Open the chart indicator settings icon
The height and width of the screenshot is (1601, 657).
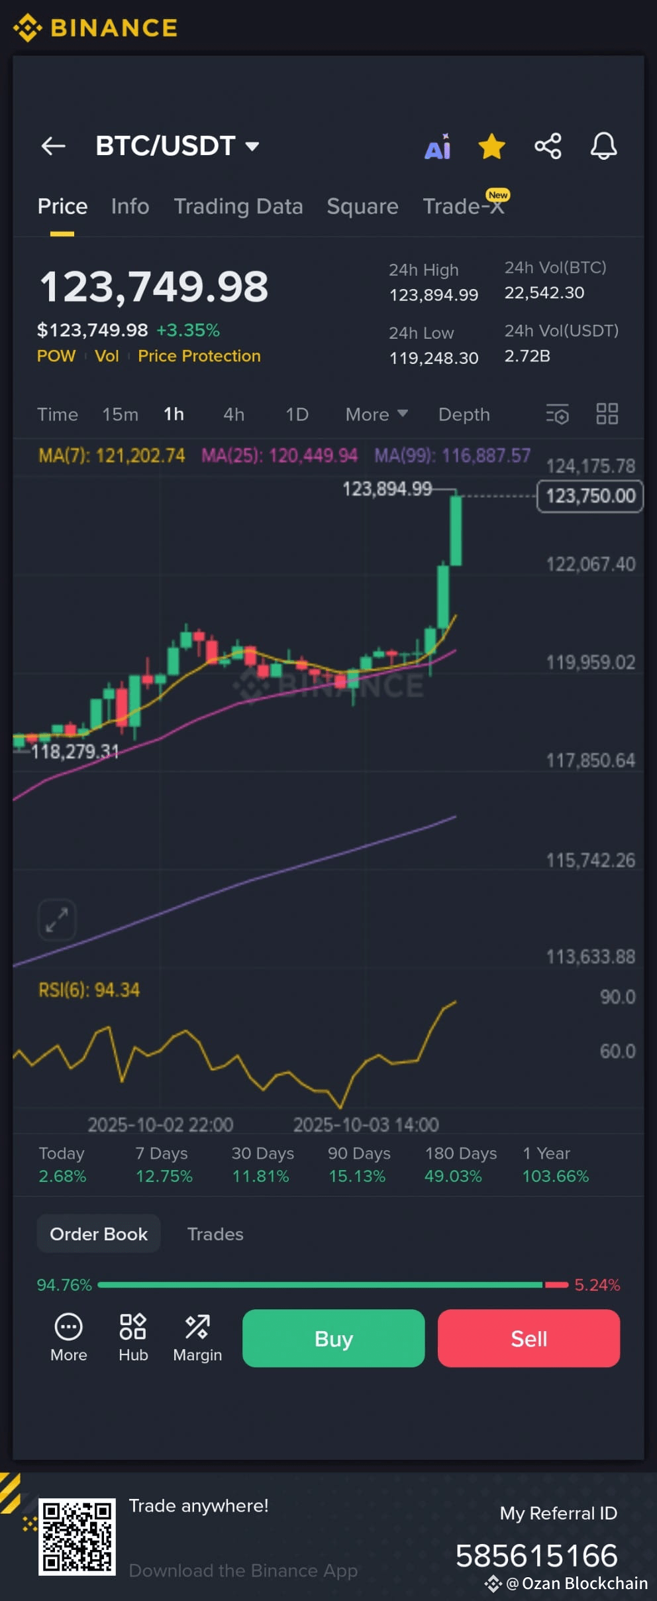[x=557, y=414]
